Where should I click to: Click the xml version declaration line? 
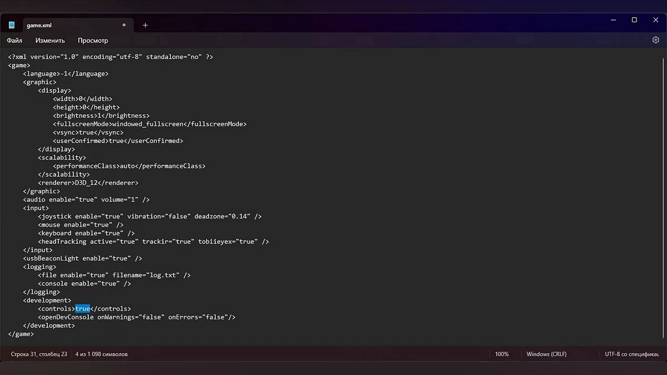point(111,57)
